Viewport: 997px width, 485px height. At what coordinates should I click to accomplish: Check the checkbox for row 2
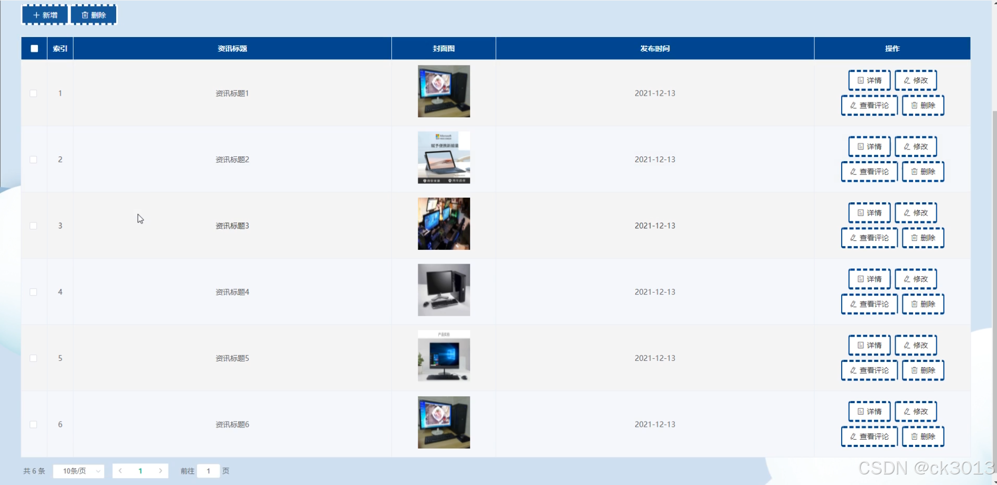[x=33, y=159]
